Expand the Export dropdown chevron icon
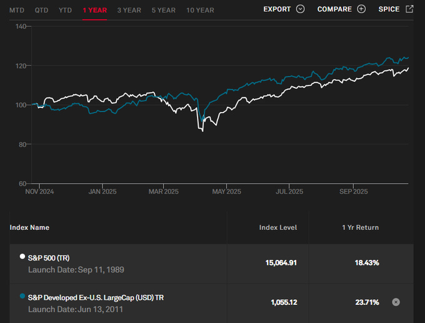This screenshot has height=323, width=425. [301, 9]
